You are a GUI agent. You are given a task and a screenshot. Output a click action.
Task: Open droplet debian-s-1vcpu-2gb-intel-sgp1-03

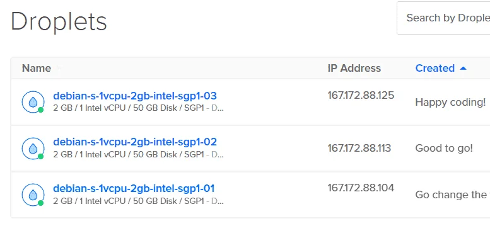tap(135, 96)
